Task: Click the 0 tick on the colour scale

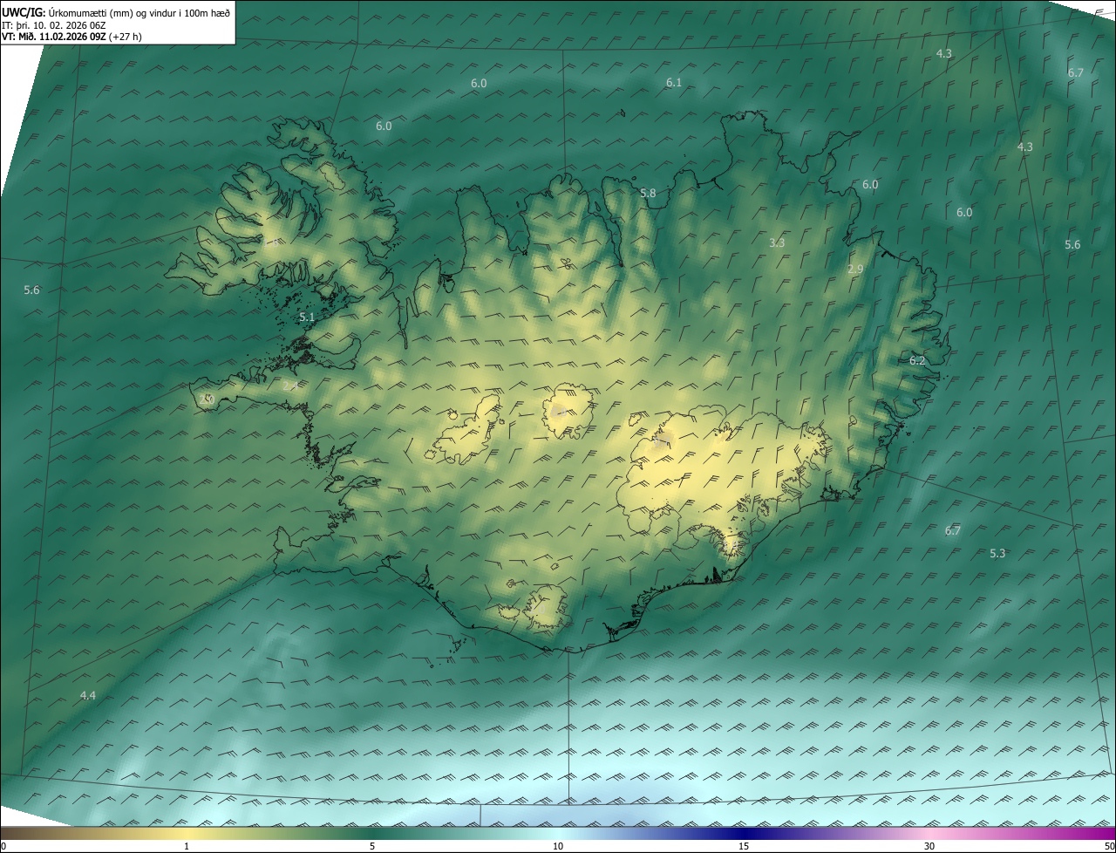Action: (3, 847)
